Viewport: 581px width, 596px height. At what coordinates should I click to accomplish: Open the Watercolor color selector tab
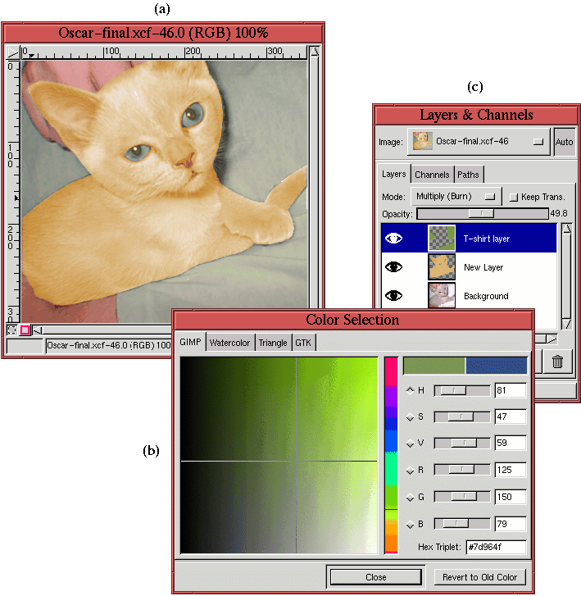coord(229,343)
